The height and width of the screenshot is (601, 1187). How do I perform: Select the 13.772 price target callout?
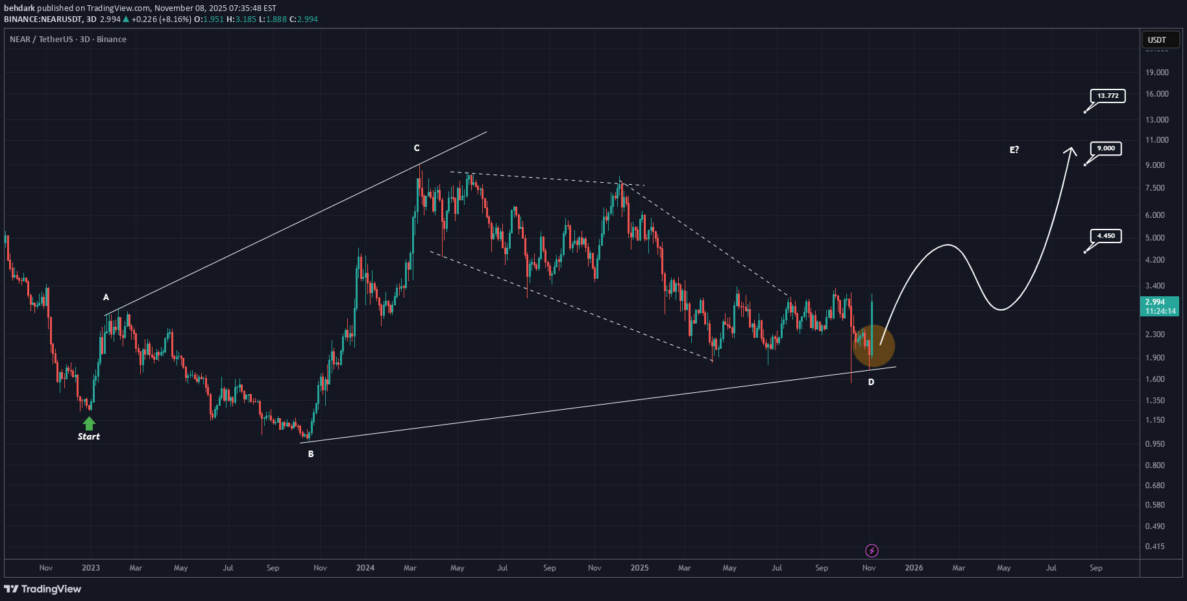pyautogui.click(x=1107, y=96)
